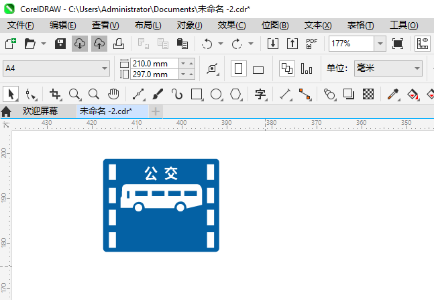Select the smart drawing curve tool

click(177, 94)
